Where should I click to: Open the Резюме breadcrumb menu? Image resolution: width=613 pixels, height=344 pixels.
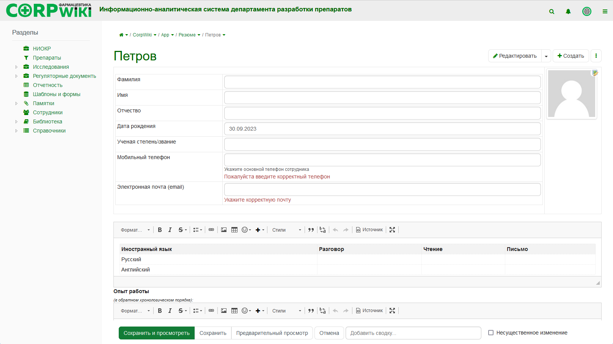199,35
